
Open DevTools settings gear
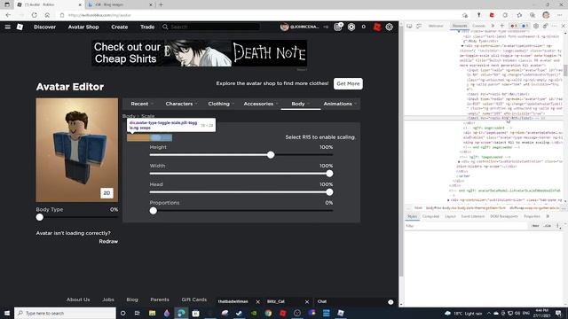click(536, 26)
